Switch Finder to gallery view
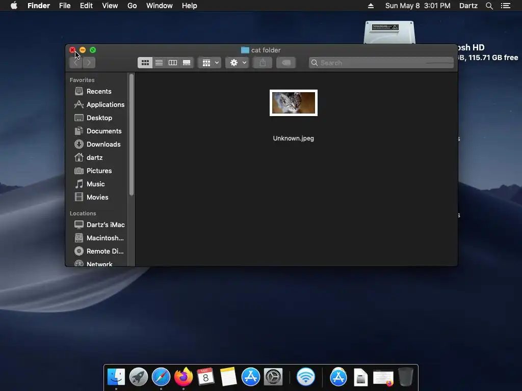Image resolution: width=522 pixels, height=391 pixels. [x=187, y=63]
